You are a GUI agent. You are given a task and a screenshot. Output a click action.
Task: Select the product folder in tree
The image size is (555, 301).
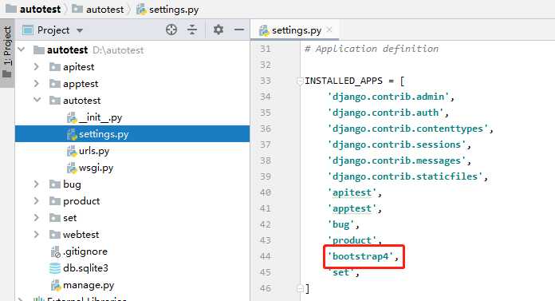[81, 201]
